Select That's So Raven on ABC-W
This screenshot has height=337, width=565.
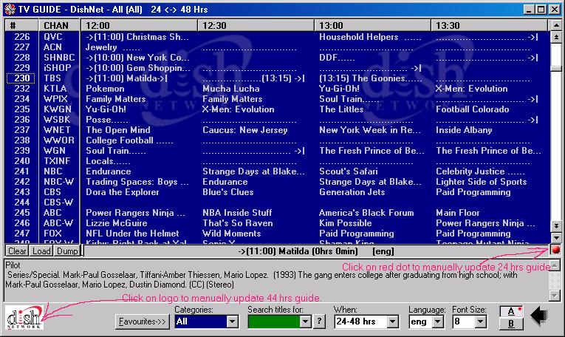click(x=238, y=223)
